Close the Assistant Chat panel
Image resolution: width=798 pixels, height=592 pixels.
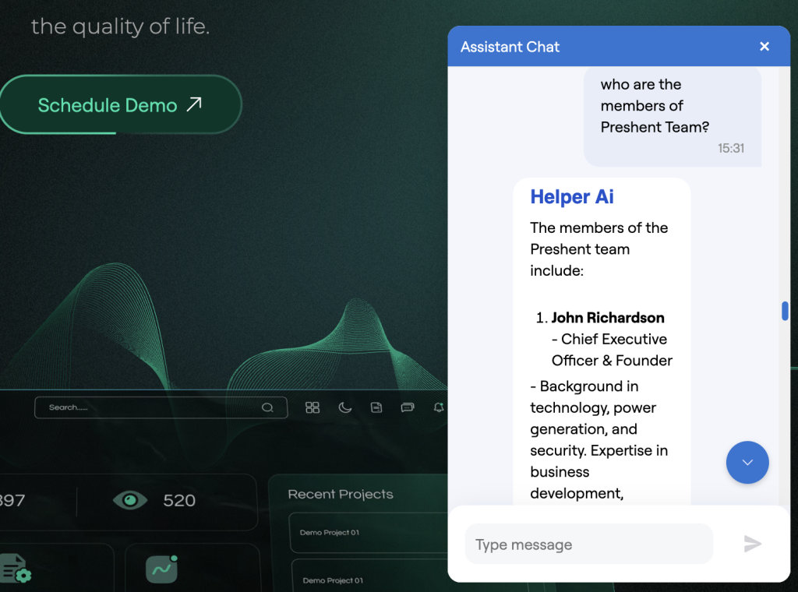pyautogui.click(x=764, y=46)
